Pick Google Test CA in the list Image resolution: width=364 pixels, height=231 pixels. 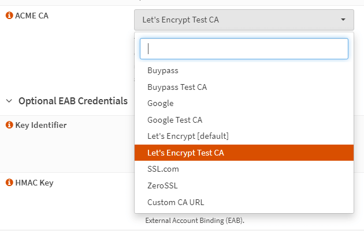click(174, 120)
